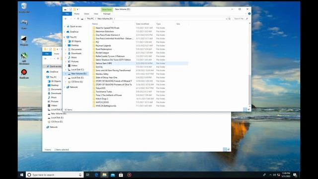Select the Rayman Legends folder

[x=103, y=46]
